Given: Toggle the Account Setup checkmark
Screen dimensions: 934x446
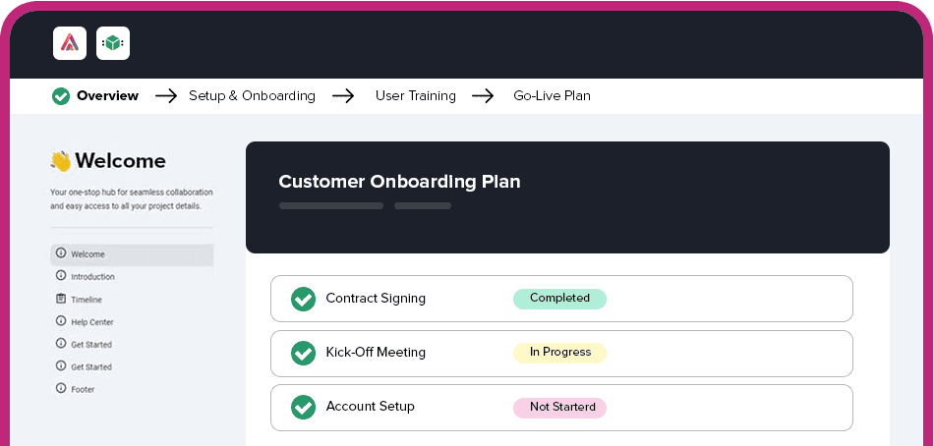Looking at the screenshot, I should click(x=303, y=408).
